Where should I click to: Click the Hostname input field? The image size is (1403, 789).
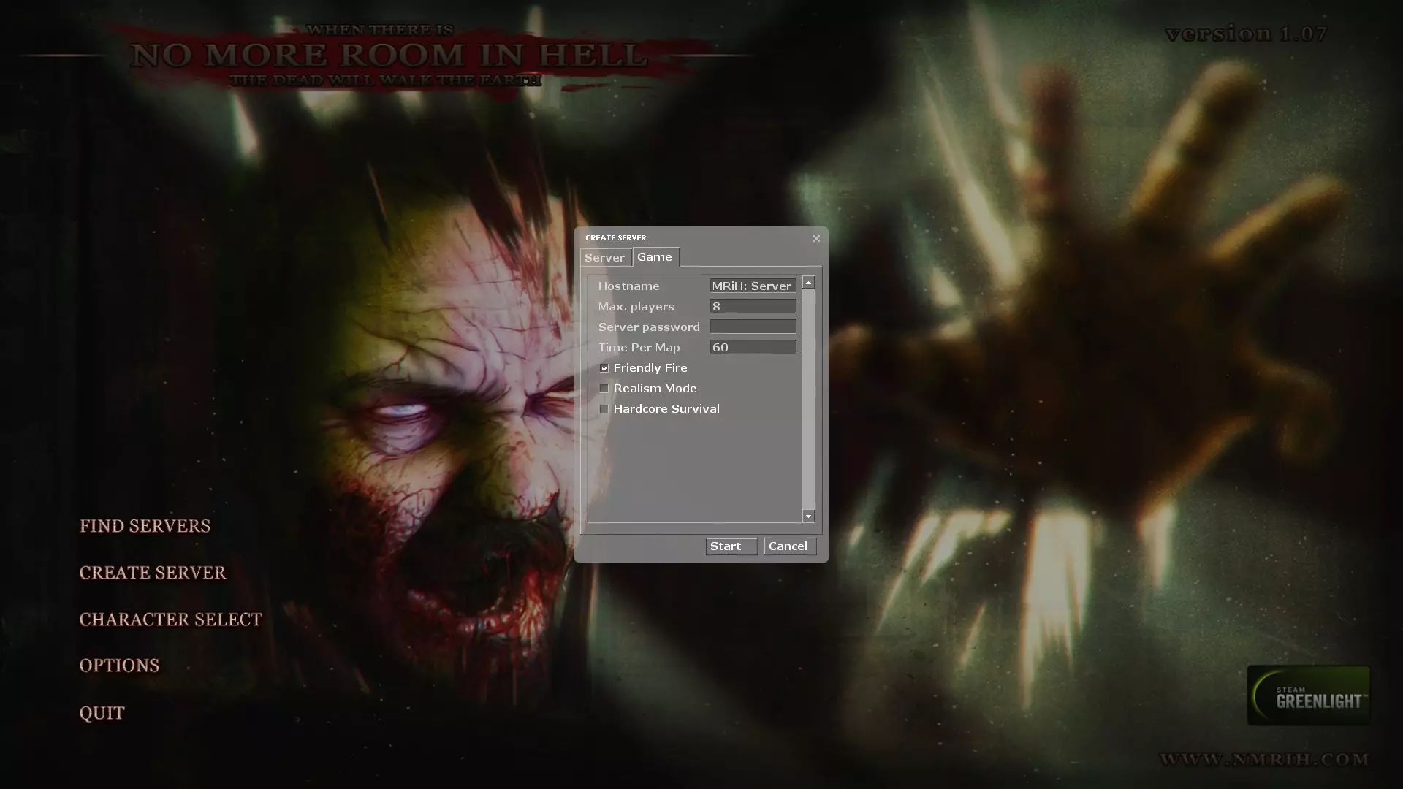(x=753, y=286)
